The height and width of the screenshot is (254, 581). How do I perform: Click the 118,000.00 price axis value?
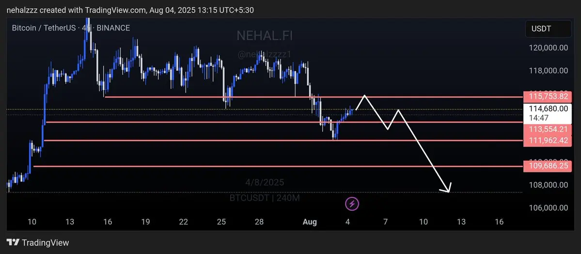coord(549,70)
